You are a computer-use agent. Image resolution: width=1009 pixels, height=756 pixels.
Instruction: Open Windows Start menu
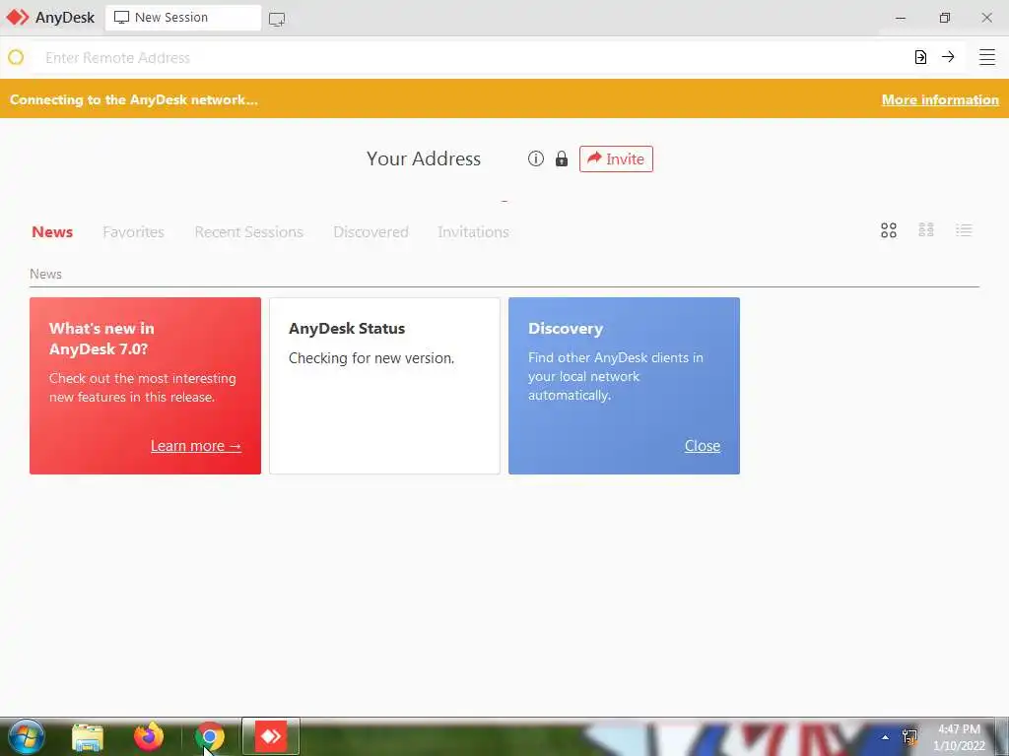point(27,736)
